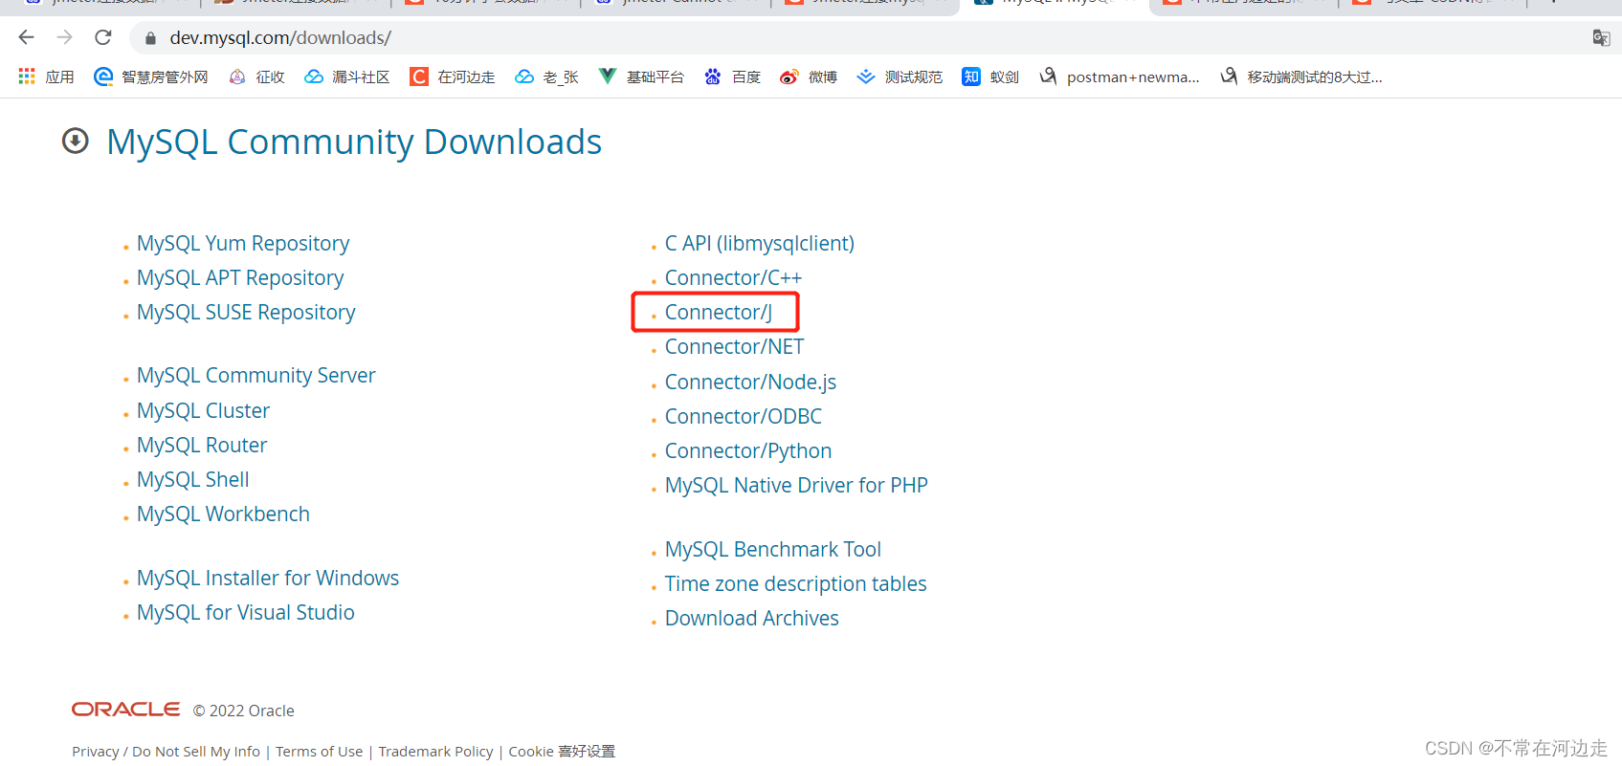The height and width of the screenshot is (766, 1622).
Task: Open the 测试规范 bookmark
Action: 900,77
